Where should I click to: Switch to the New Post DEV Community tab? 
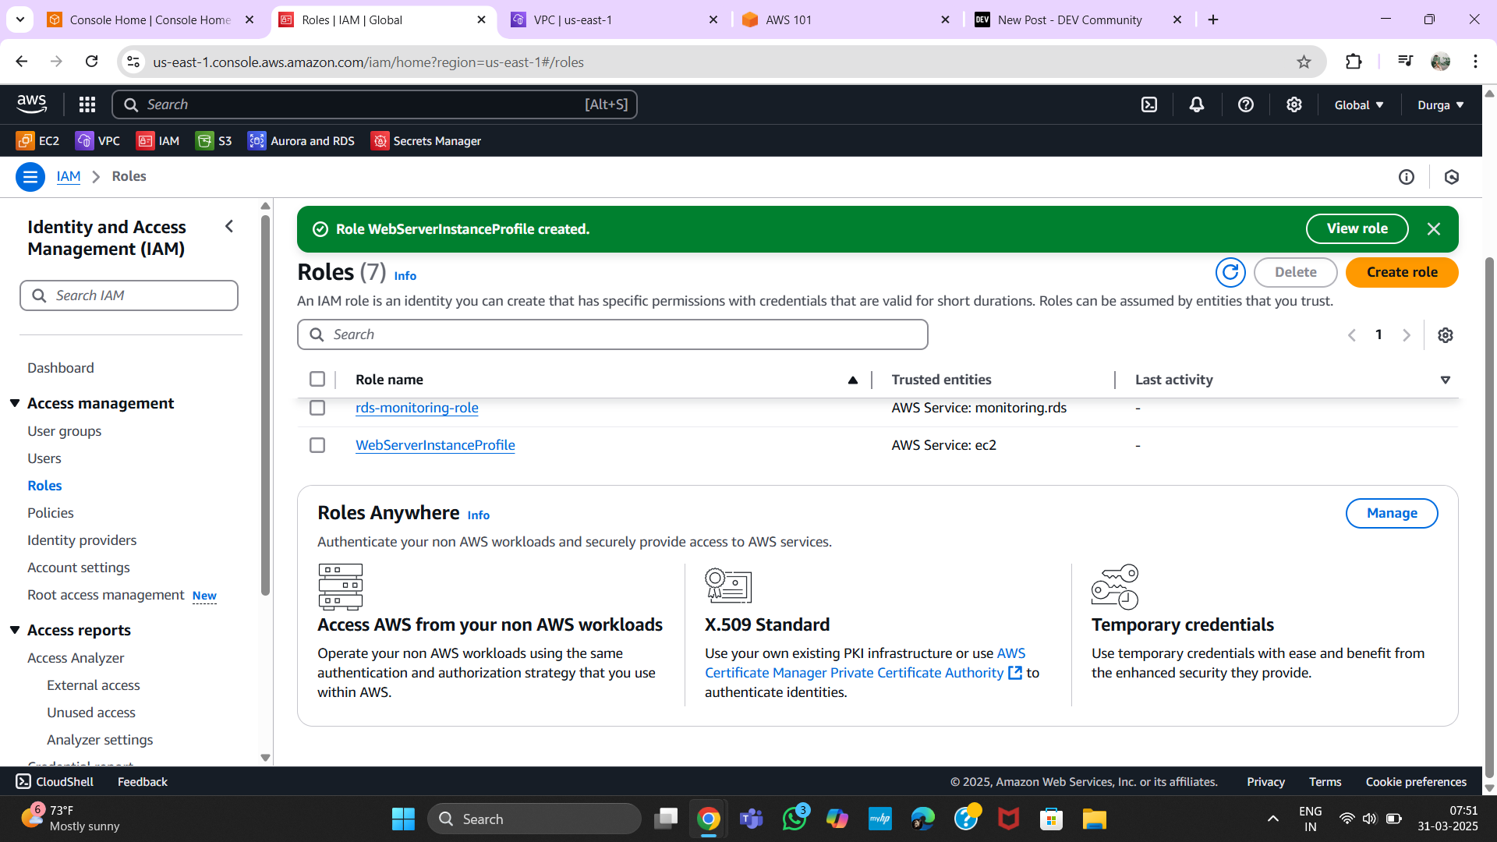pyautogui.click(x=1079, y=19)
